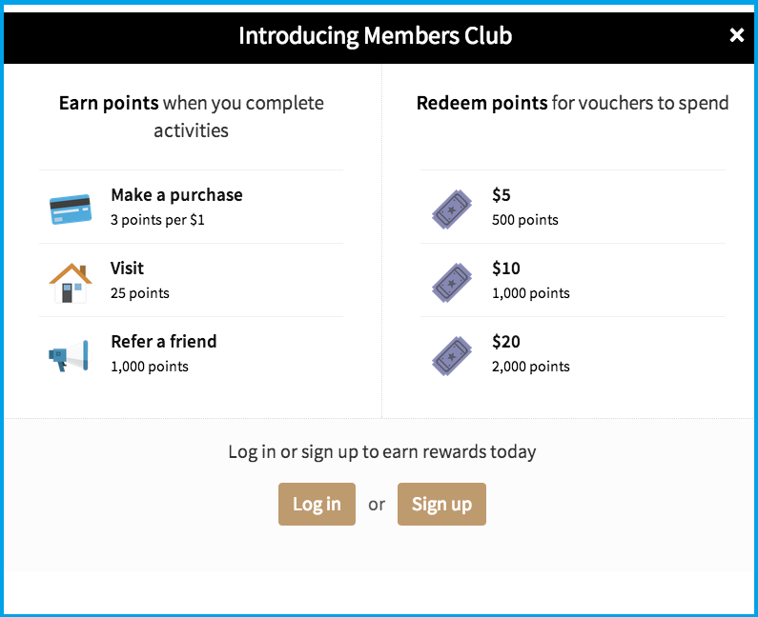Click the credit card purchase icon

[70, 208]
